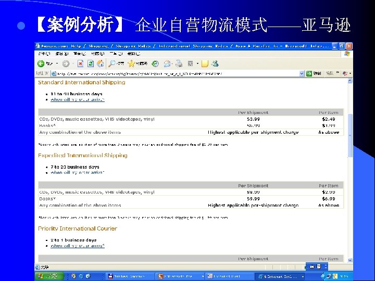Click '7 to 23 business days' text

(x=75, y=167)
